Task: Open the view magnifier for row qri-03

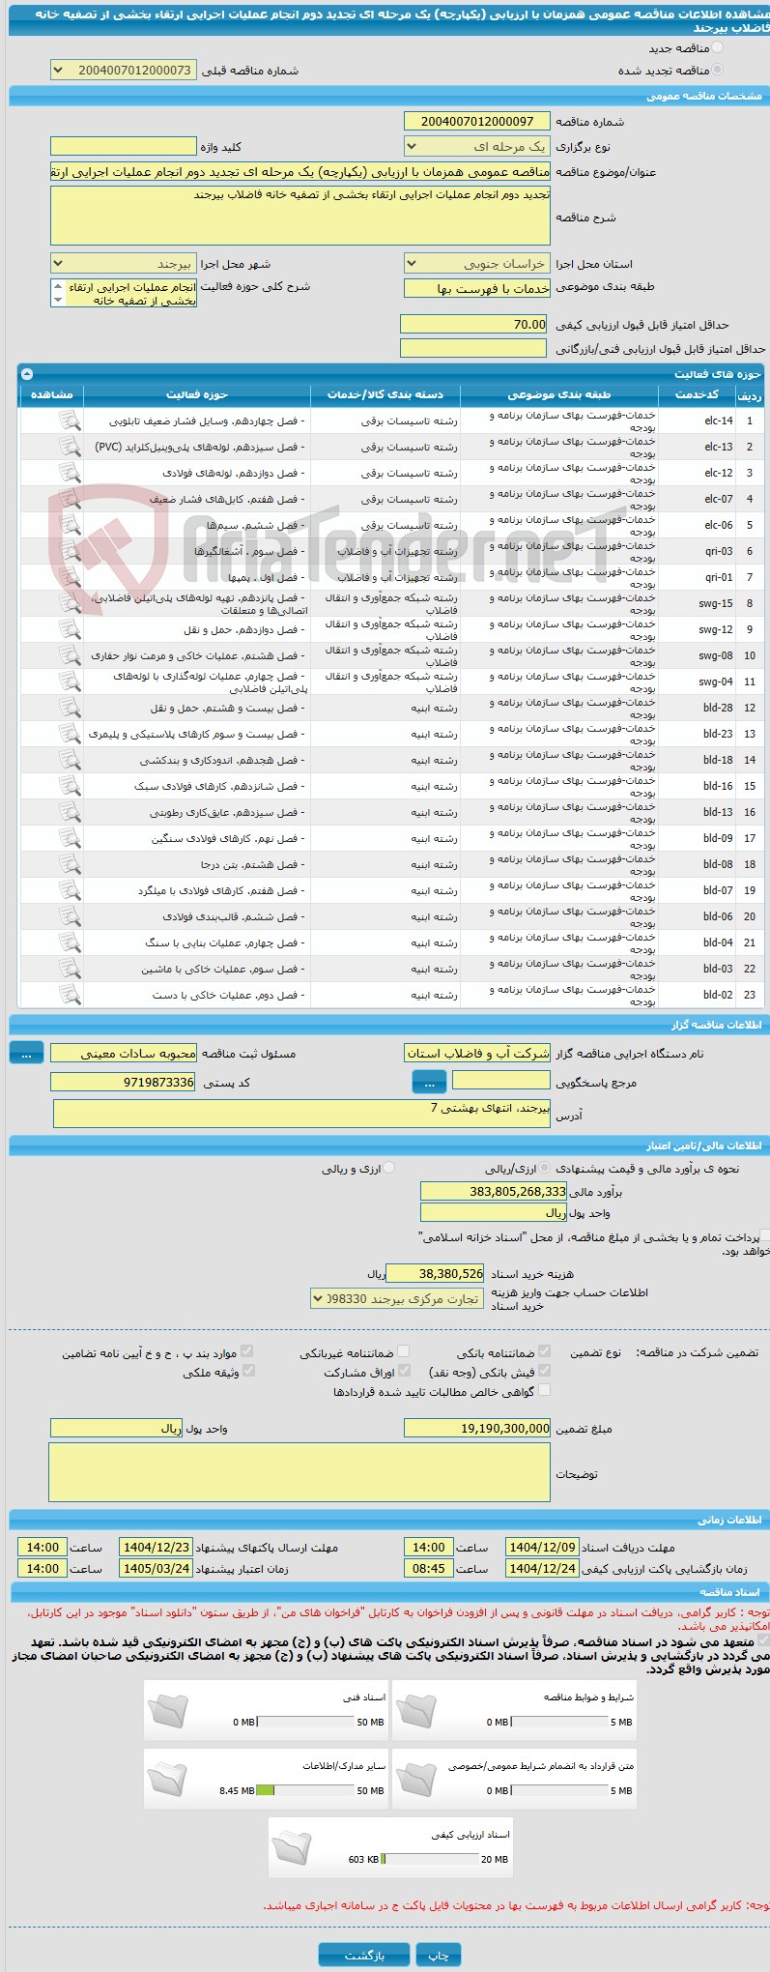Action: click(x=69, y=551)
